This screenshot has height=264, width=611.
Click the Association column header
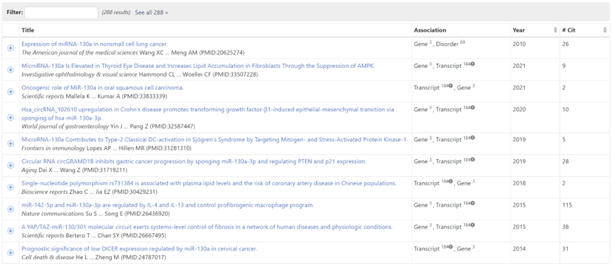pos(430,30)
